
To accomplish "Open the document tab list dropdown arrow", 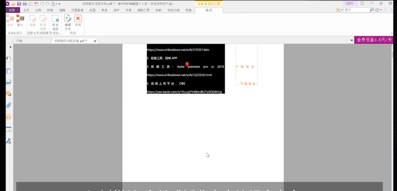I will [352, 40].
